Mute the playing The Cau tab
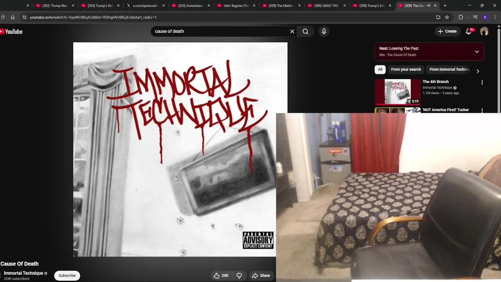 click(429, 5)
